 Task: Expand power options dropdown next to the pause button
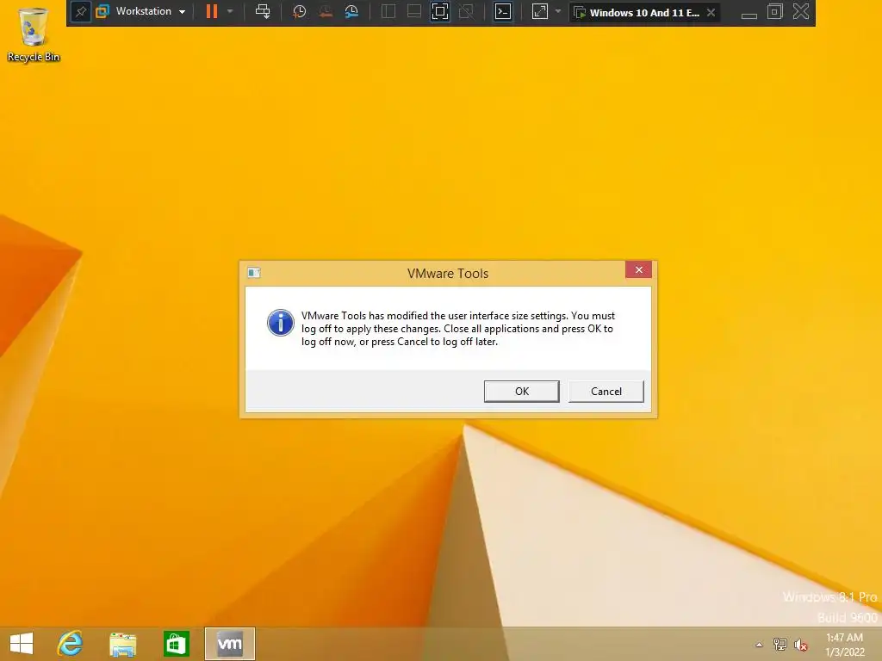[x=230, y=11]
